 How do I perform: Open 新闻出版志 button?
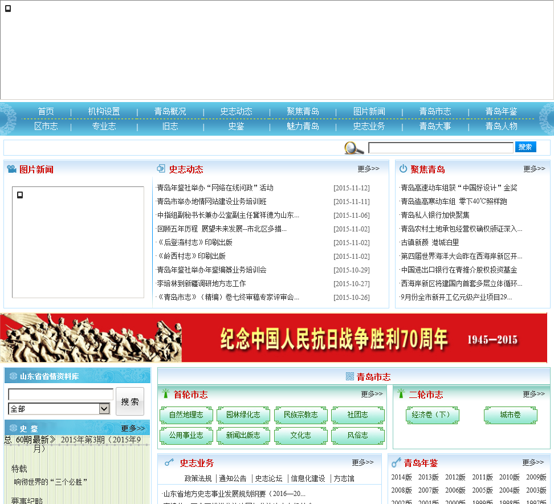click(243, 436)
